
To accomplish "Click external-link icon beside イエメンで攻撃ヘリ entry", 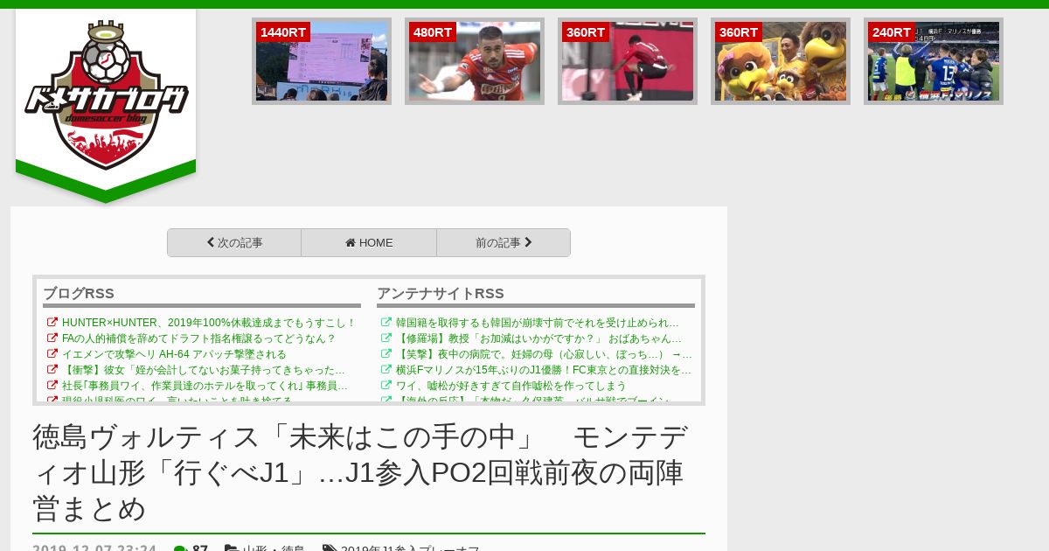I will click(x=52, y=354).
